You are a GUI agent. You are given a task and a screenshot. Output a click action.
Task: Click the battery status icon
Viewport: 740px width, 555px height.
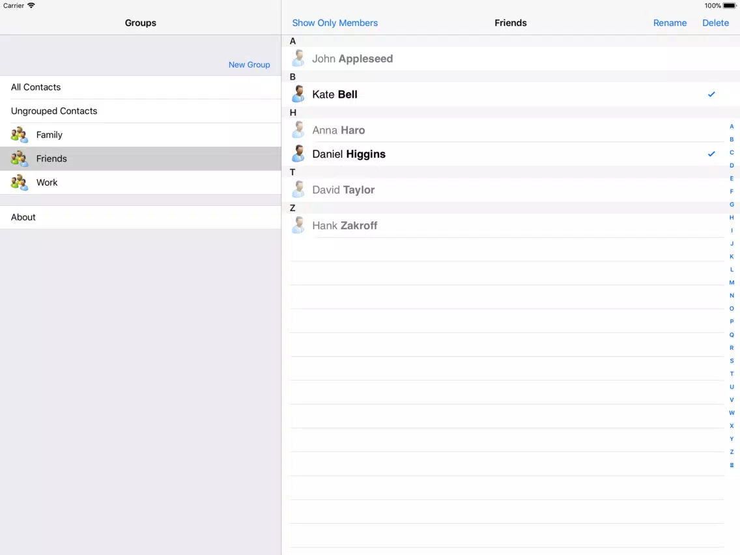click(x=730, y=6)
